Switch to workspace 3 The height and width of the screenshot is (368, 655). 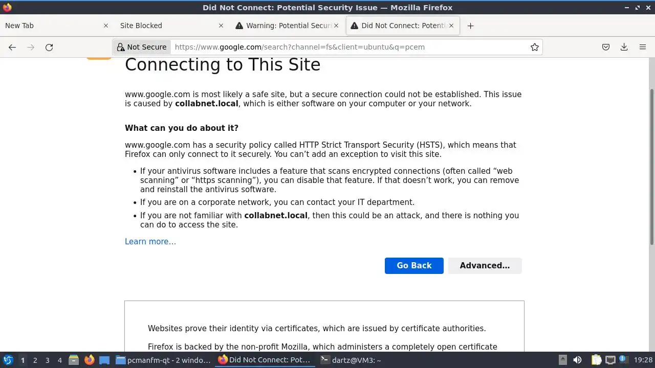point(47,360)
